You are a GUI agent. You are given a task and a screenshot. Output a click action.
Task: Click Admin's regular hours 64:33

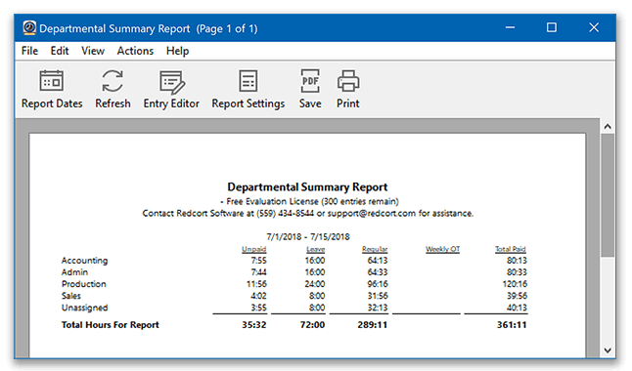coord(378,272)
